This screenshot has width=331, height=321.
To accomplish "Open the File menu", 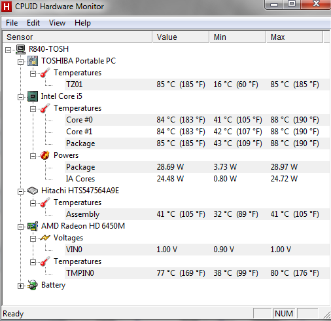I will [12, 23].
